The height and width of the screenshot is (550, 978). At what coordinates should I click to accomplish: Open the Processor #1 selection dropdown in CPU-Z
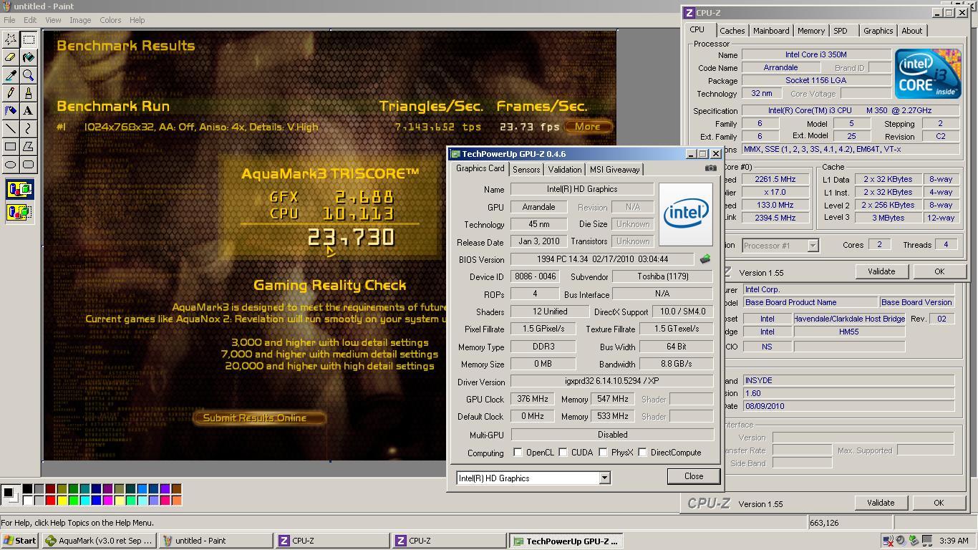(x=813, y=246)
